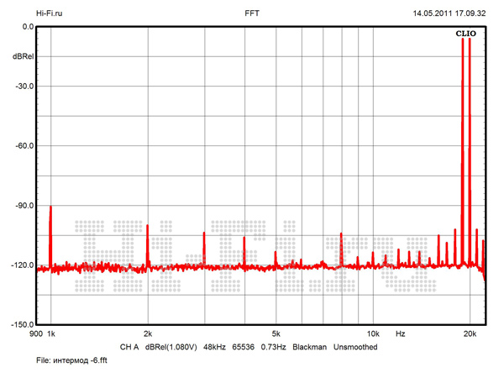
Task: Click the dBRel(1.080V) reference text
Action: pos(171,346)
